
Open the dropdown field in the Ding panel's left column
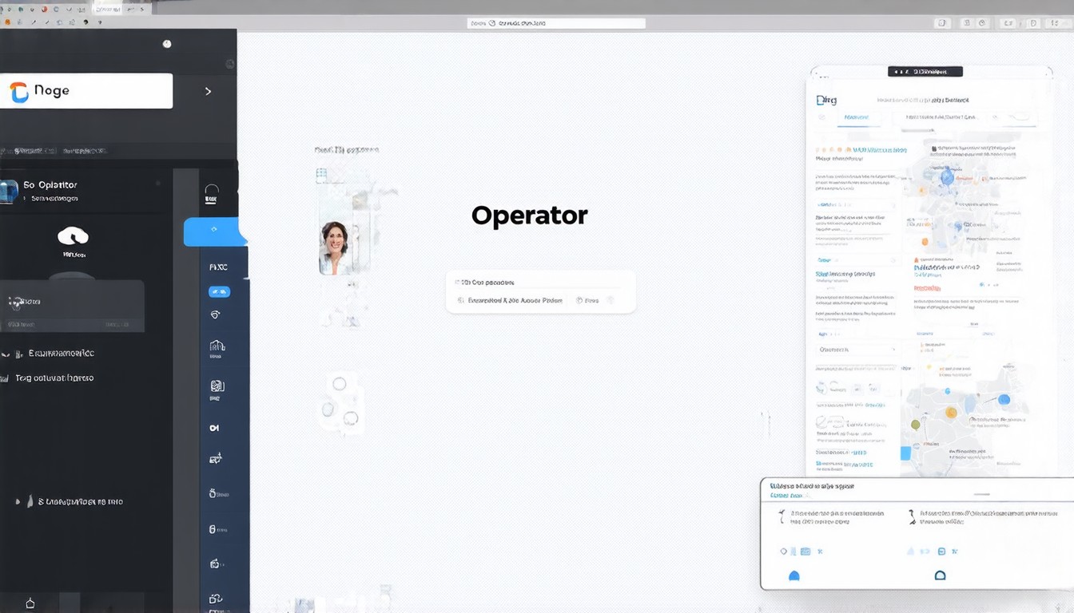(857, 350)
